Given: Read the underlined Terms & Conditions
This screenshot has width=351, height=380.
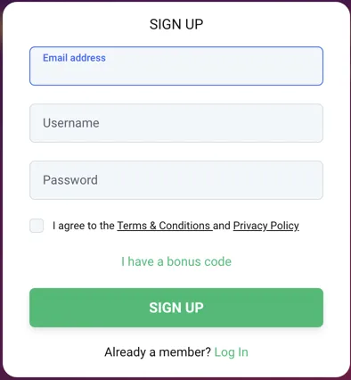Looking at the screenshot, I should click(165, 226).
